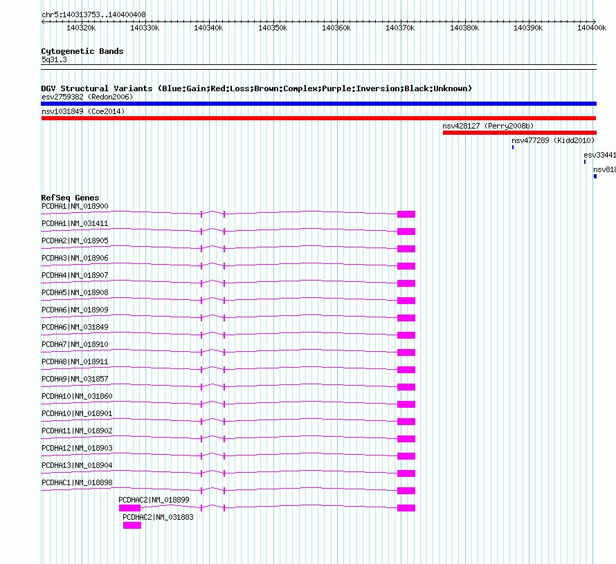
Task: Click the chr5:140313753..140400408 coordinate label
Action: 93,15
